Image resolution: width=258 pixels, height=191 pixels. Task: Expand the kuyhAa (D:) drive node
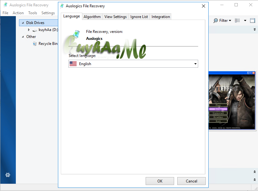point(29,30)
